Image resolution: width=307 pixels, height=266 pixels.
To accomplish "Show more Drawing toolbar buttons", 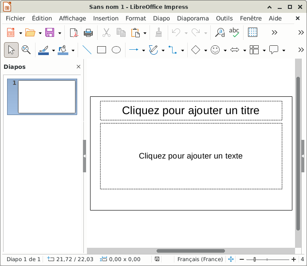I will pyautogui.click(x=301, y=50).
